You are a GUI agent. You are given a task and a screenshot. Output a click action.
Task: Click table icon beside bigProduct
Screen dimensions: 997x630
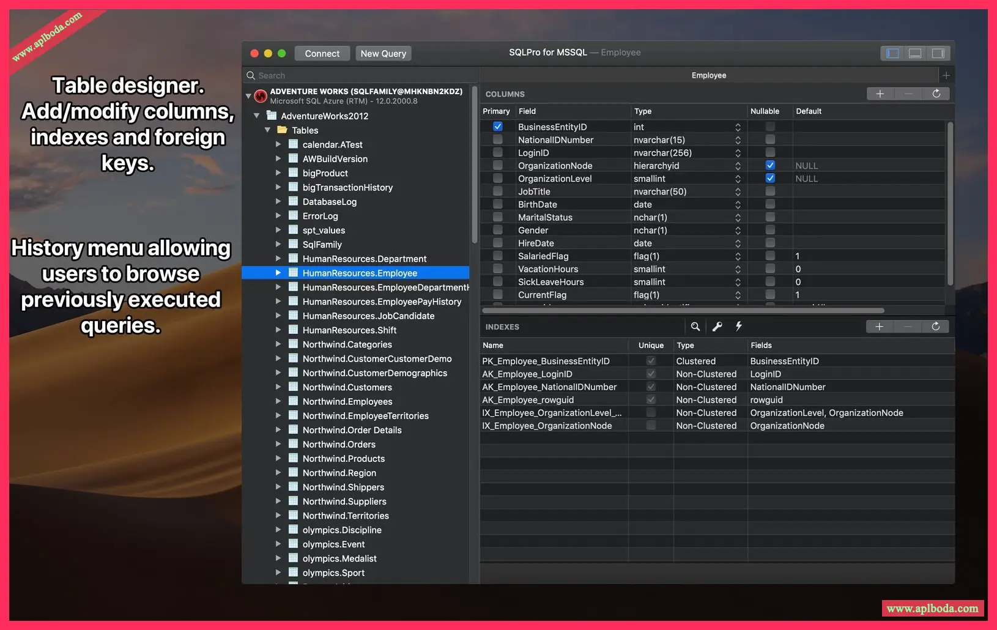tap(294, 173)
